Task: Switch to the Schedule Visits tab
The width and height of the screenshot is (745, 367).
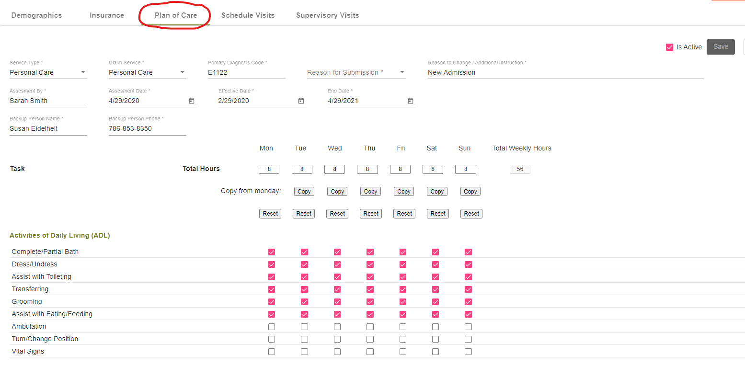Action: tap(248, 15)
